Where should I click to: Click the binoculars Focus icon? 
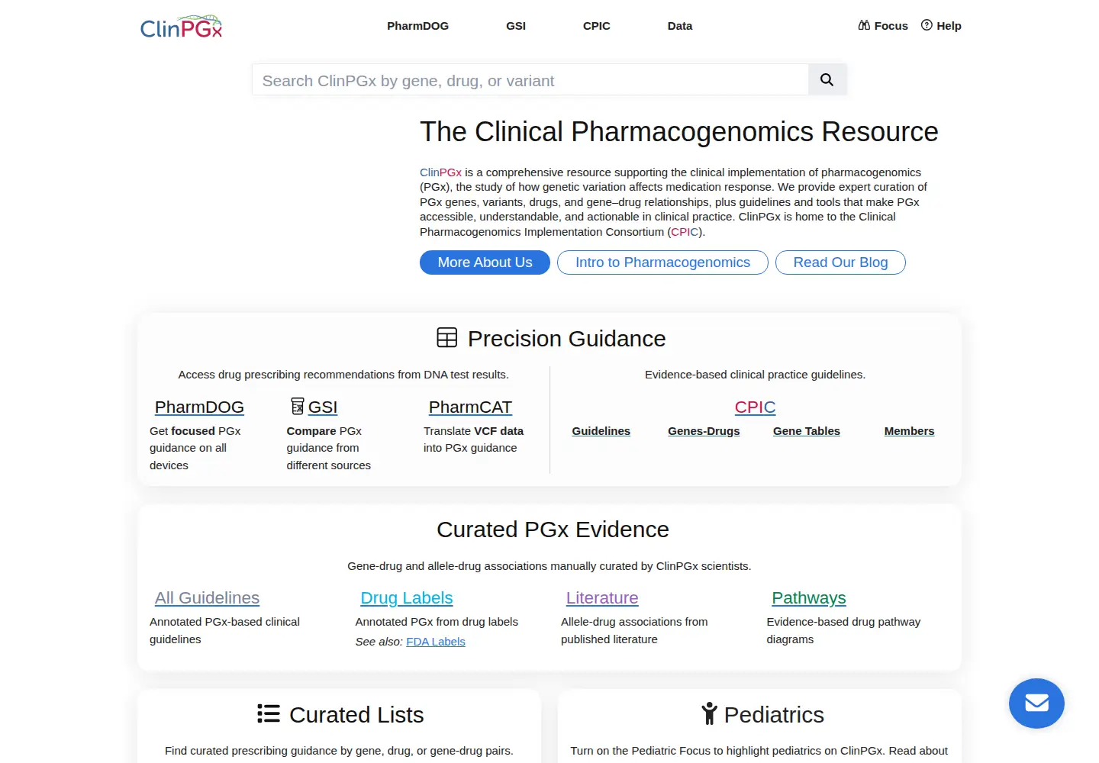[x=864, y=25]
